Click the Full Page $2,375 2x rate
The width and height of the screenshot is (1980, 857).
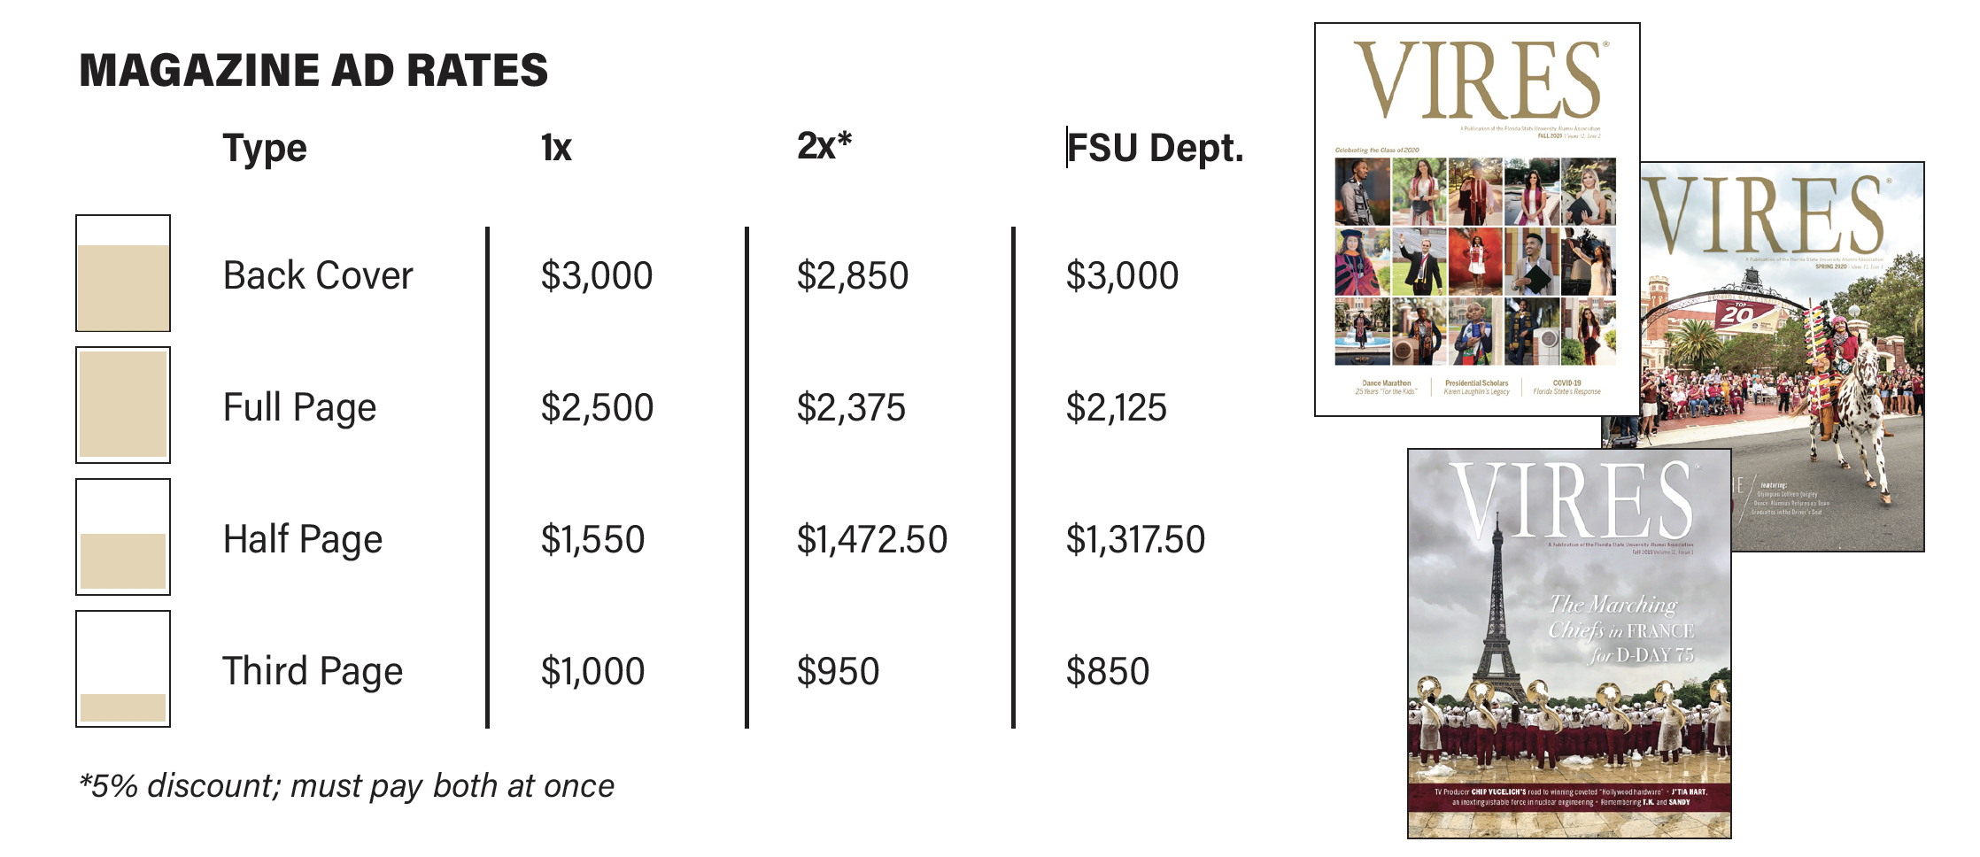(x=851, y=407)
